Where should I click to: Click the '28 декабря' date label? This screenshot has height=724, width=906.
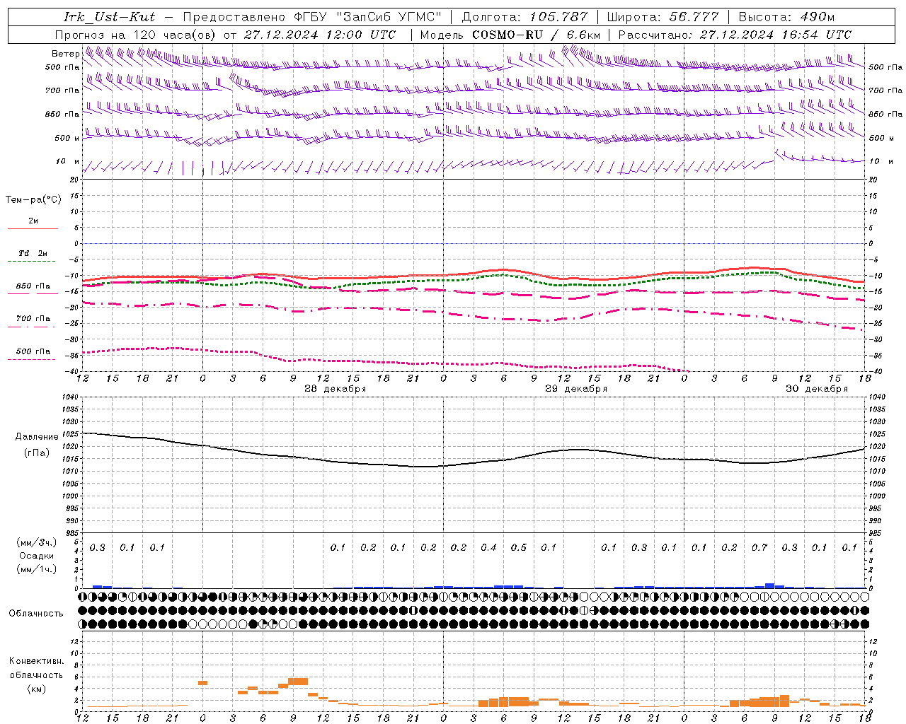click(x=335, y=388)
